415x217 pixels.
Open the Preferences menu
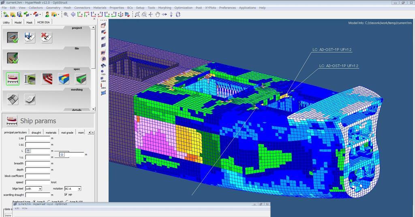(x=227, y=8)
